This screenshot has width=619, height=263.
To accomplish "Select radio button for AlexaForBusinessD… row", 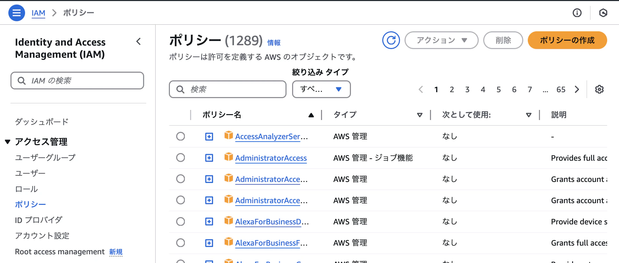I will click(x=181, y=222).
